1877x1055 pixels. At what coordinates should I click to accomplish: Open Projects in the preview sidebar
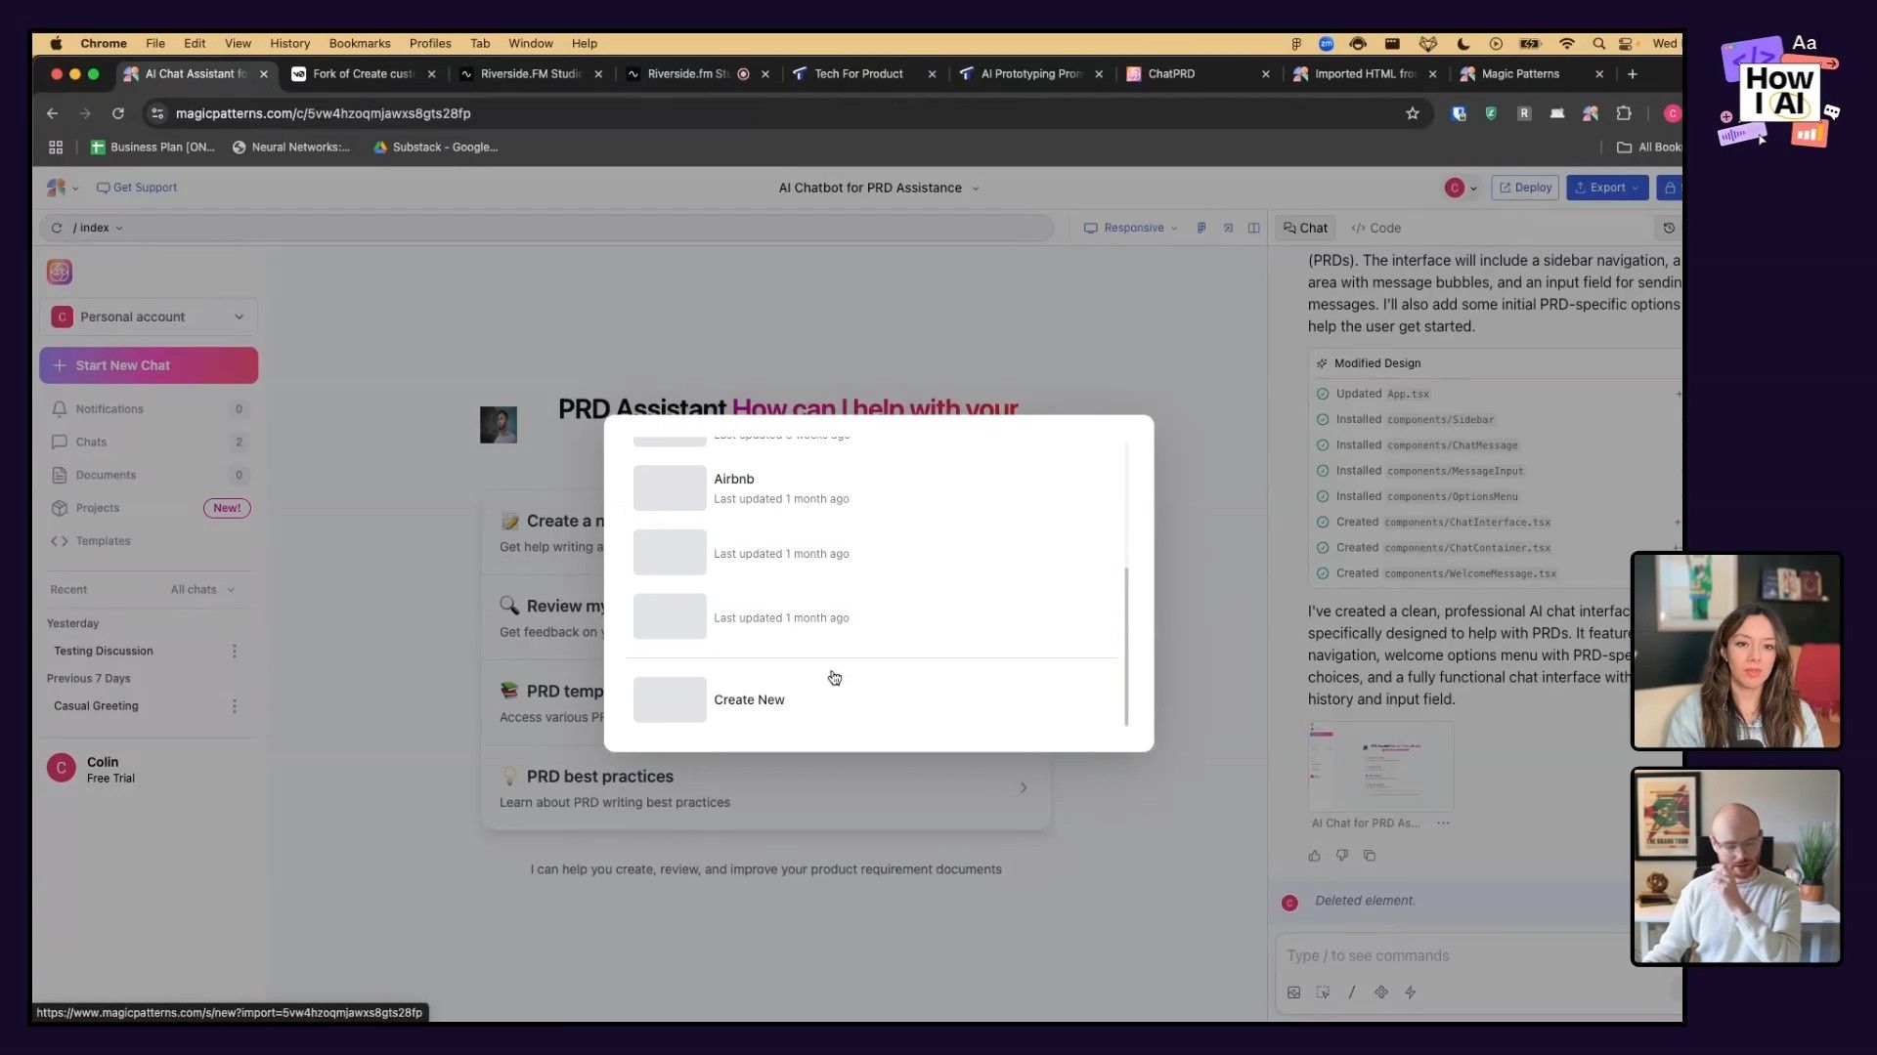[147, 508]
